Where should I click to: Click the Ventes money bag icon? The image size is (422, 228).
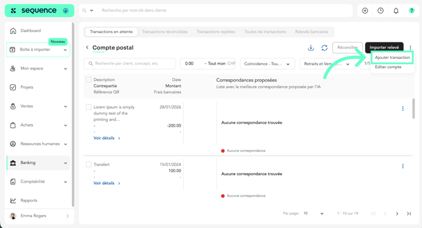13,106
